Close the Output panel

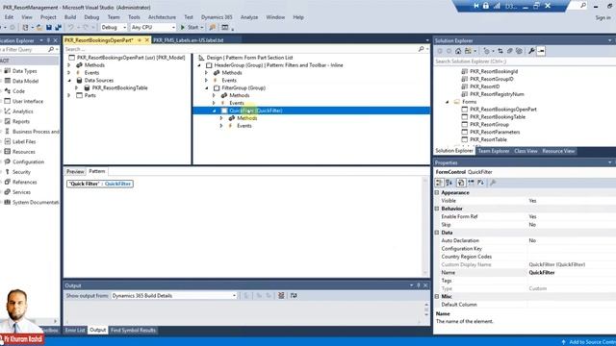point(425,285)
